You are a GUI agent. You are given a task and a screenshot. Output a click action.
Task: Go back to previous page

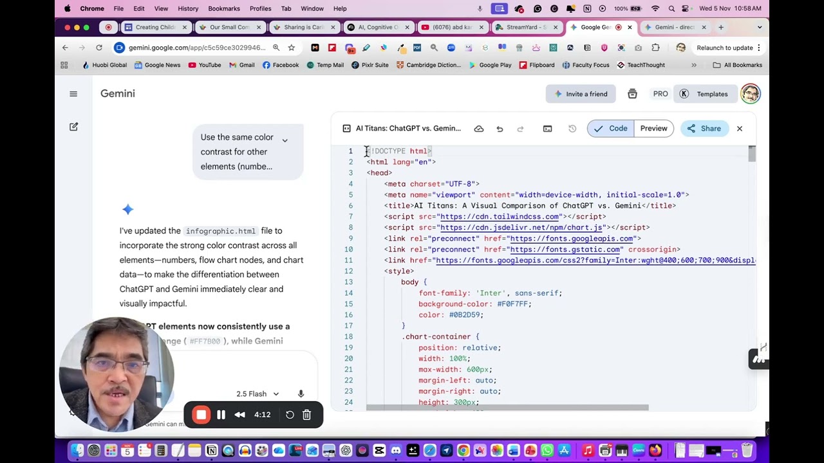click(65, 48)
